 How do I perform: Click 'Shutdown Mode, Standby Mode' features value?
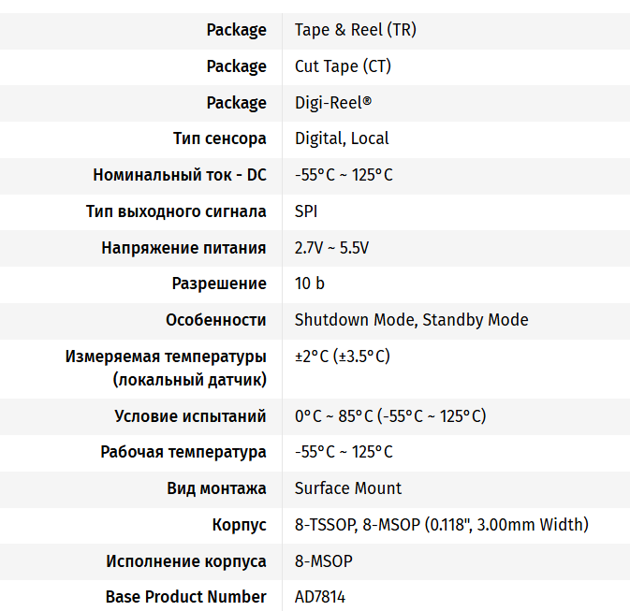coord(411,320)
